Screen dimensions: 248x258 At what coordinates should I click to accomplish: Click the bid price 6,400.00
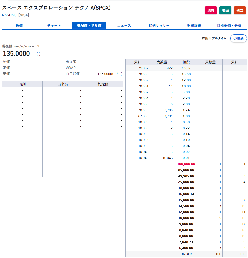(x=186, y=248)
